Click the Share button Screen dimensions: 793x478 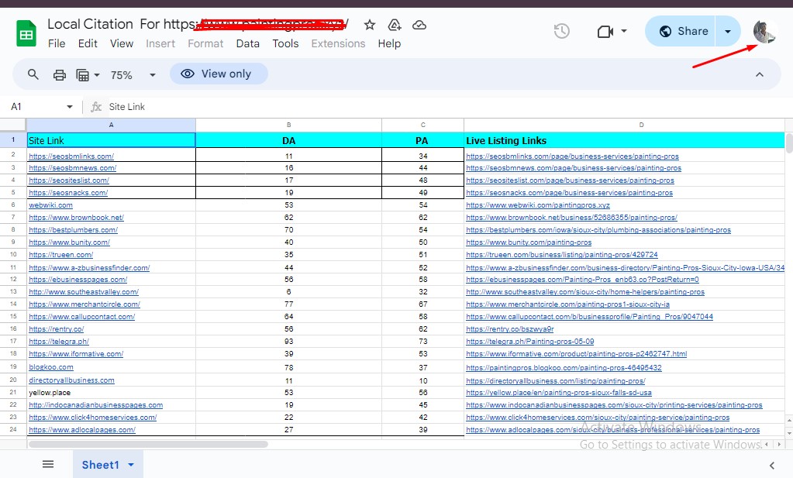click(682, 31)
